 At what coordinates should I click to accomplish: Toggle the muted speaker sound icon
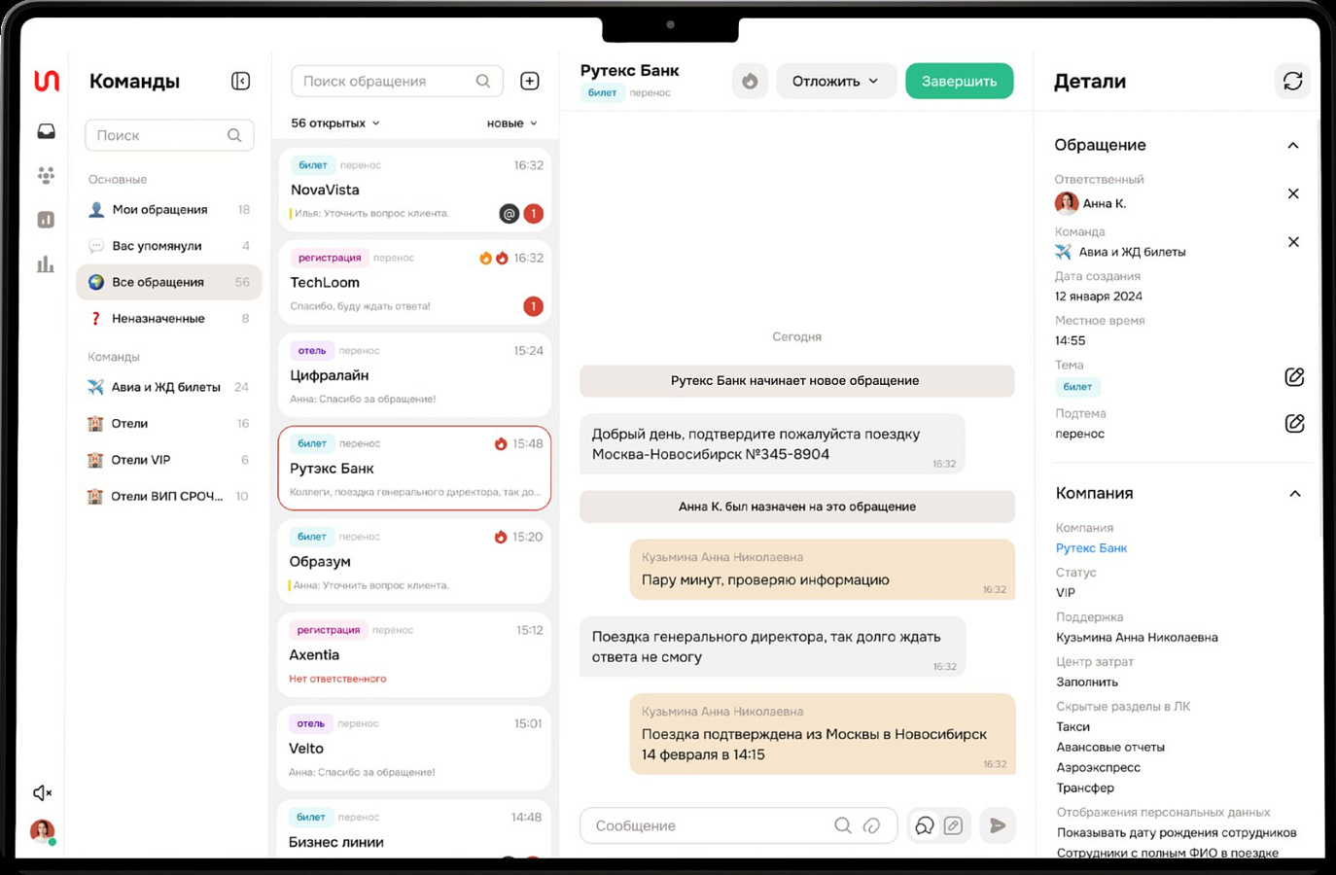[42, 793]
